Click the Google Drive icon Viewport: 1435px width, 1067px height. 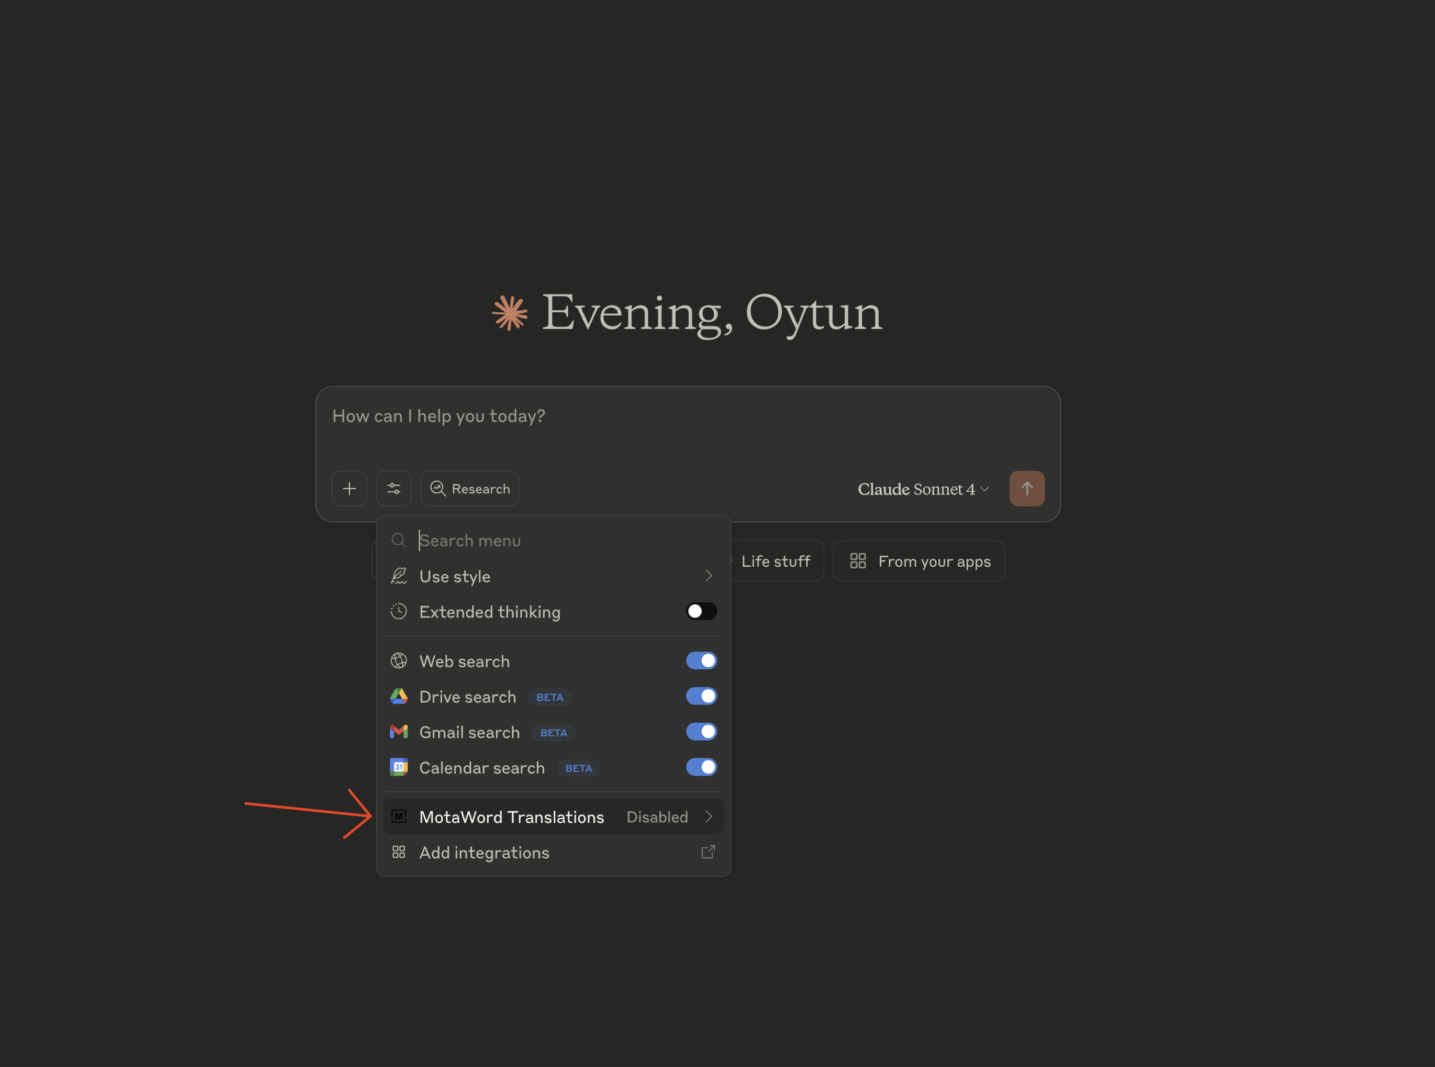click(399, 696)
